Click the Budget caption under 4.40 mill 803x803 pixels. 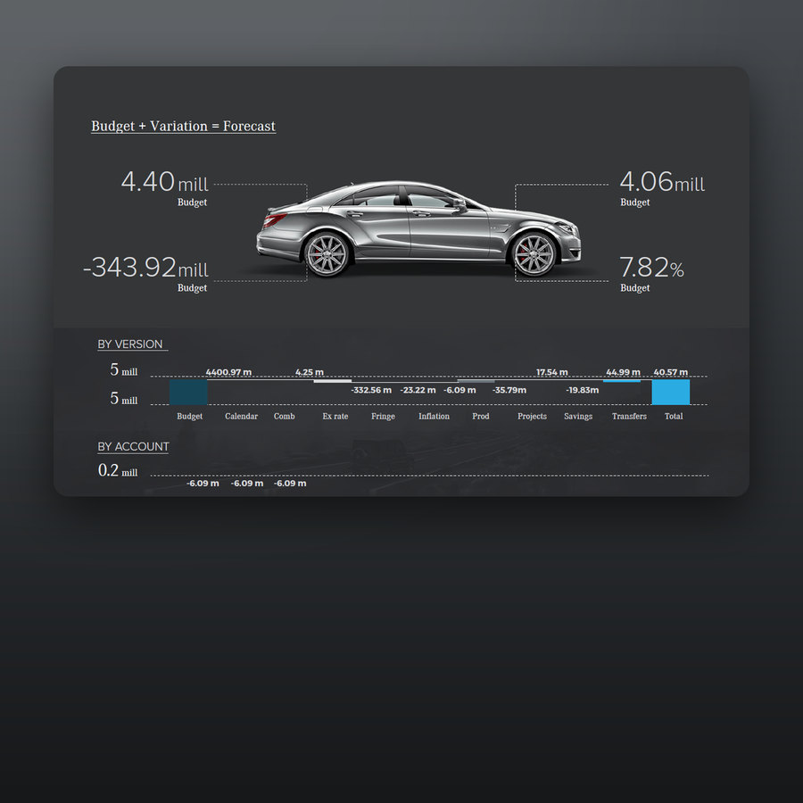(x=192, y=203)
